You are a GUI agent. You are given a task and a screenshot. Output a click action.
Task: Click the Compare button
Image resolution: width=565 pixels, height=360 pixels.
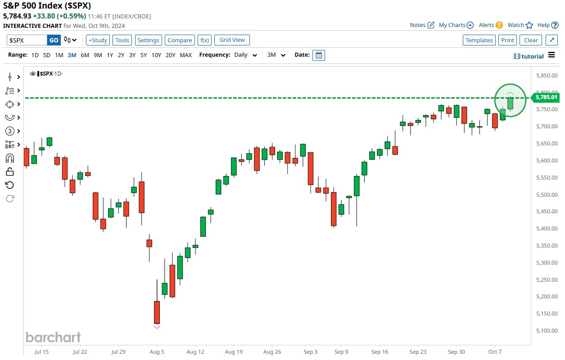coord(180,40)
